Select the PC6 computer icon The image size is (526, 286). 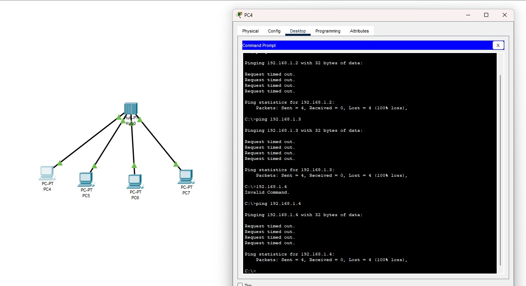pos(135,182)
